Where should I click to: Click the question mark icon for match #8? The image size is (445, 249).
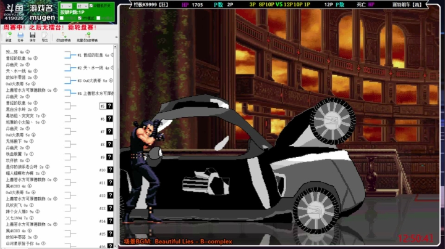pyautogui.click(x=109, y=144)
